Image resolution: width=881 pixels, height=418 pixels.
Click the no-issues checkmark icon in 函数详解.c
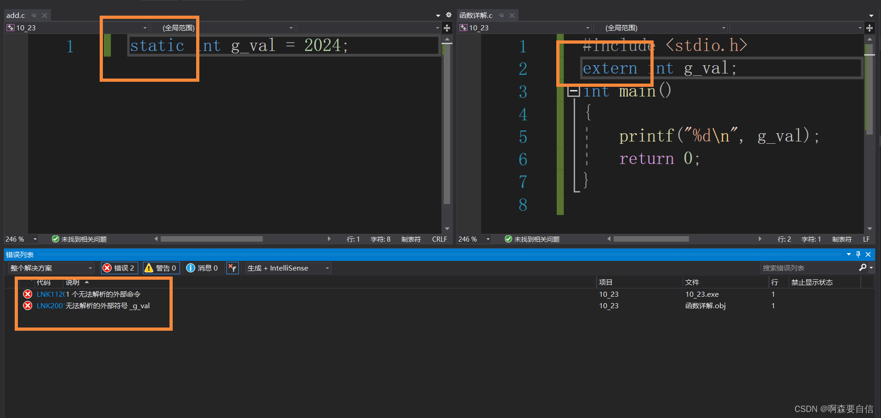(508, 239)
